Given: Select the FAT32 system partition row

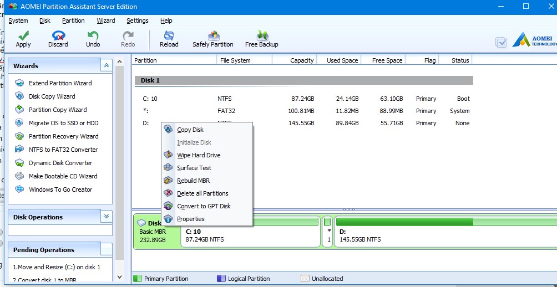Looking at the screenshot, I should pyautogui.click(x=303, y=111).
